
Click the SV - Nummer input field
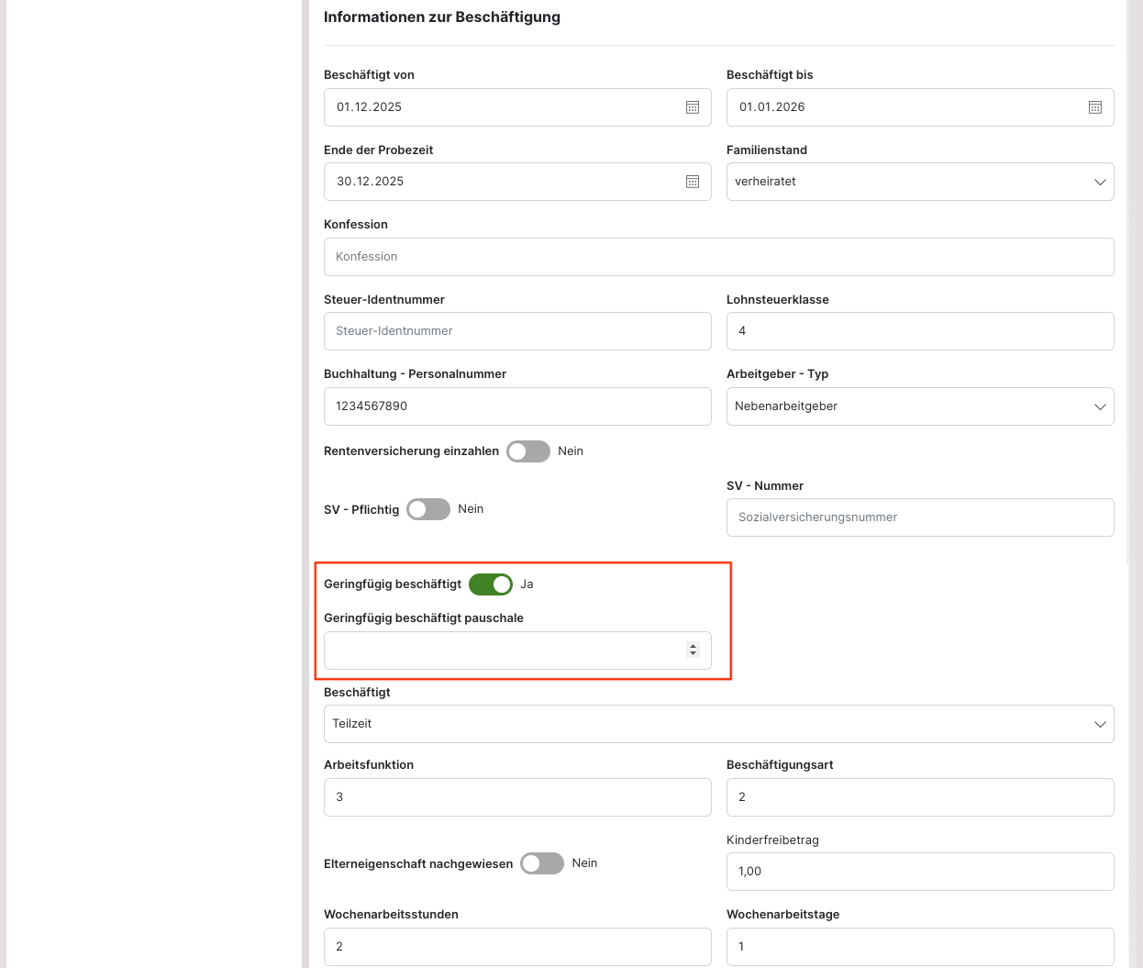[x=920, y=517]
